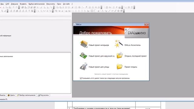Viewport: 194px width, 109px height.
Task: Click the Undo toolbar icon
Action: 13,7
